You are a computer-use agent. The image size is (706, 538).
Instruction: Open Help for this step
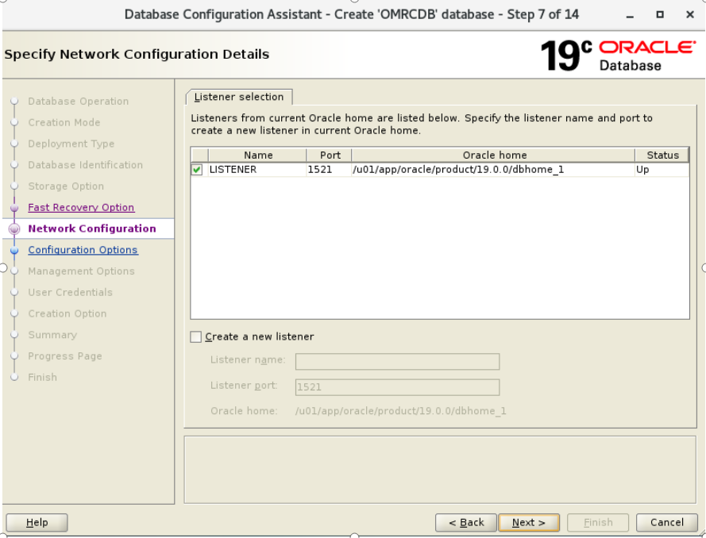pyautogui.click(x=37, y=522)
